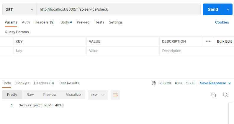Toggle the line wrap icon

click(x=115, y=95)
